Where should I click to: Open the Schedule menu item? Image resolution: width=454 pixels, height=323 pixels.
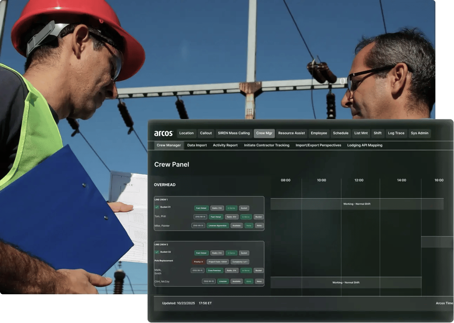point(341,133)
